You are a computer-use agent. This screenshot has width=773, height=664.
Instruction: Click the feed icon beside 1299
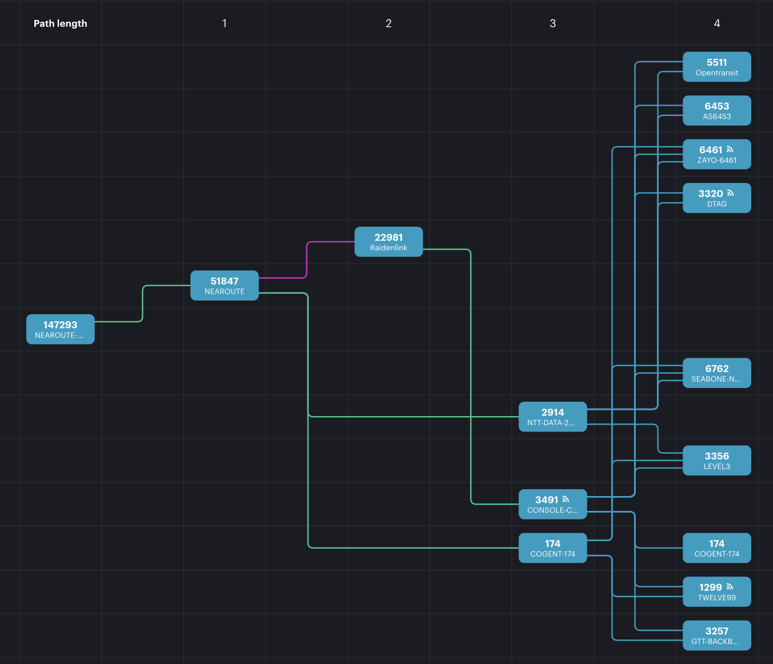click(730, 586)
